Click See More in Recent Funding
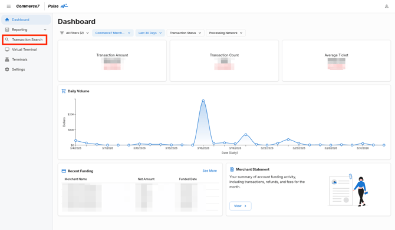The image size is (395, 230). tap(210, 171)
